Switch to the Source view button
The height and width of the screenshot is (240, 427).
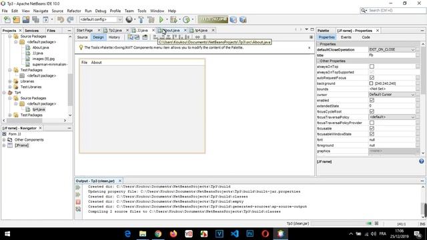(x=83, y=37)
